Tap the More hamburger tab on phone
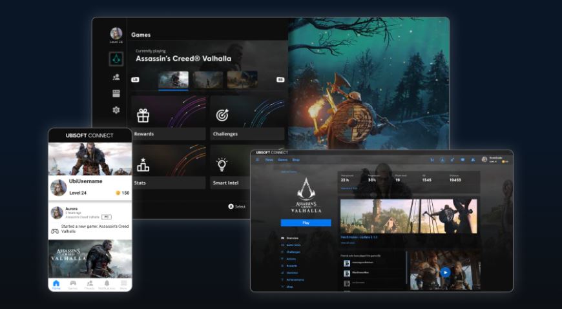This screenshot has height=309, width=562. pyautogui.click(x=123, y=285)
